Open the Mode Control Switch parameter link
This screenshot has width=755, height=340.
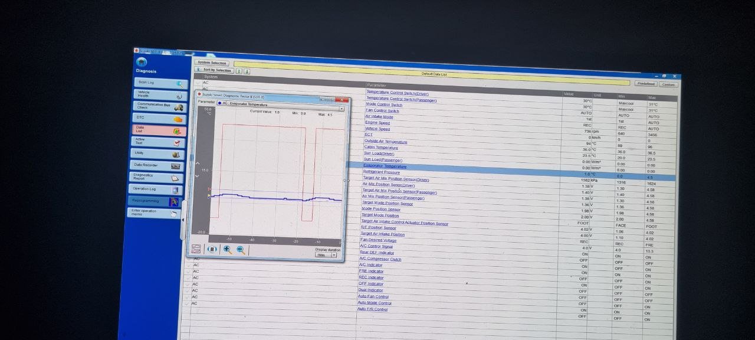click(x=384, y=104)
